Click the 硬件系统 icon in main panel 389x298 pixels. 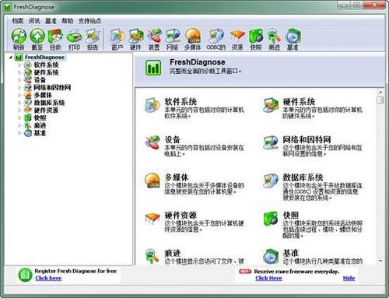coord(271,105)
